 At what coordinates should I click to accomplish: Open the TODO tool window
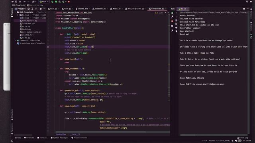tap(18, 138)
